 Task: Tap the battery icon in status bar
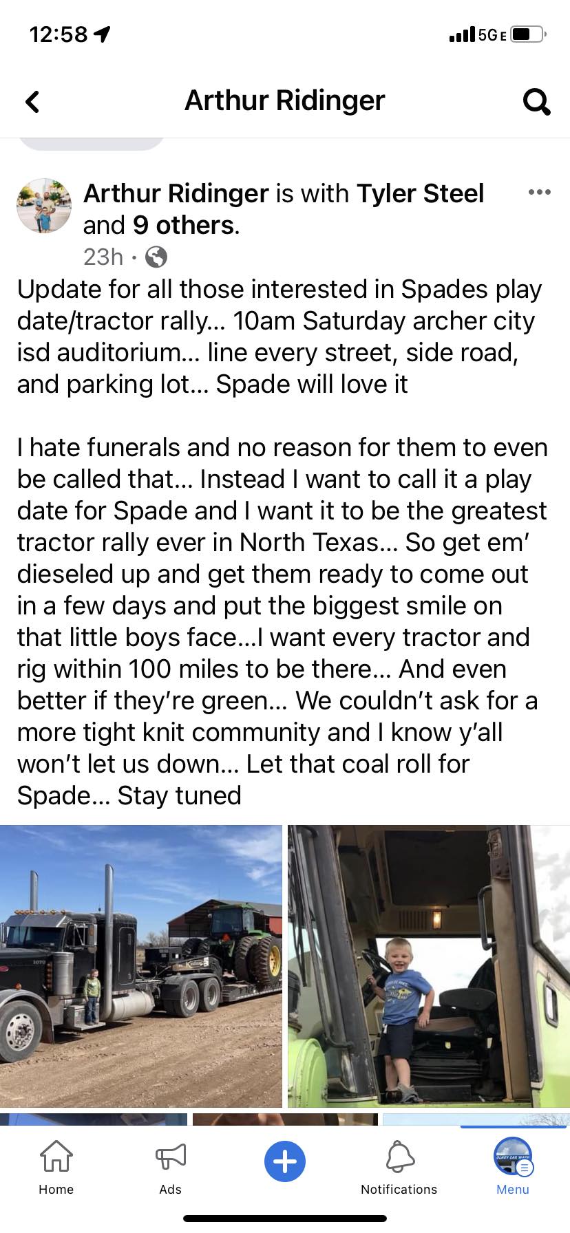tap(529, 34)
